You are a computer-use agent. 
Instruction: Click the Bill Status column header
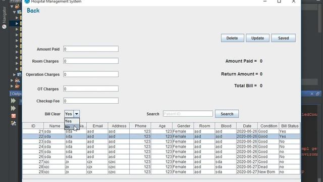(x=290, y=126)
